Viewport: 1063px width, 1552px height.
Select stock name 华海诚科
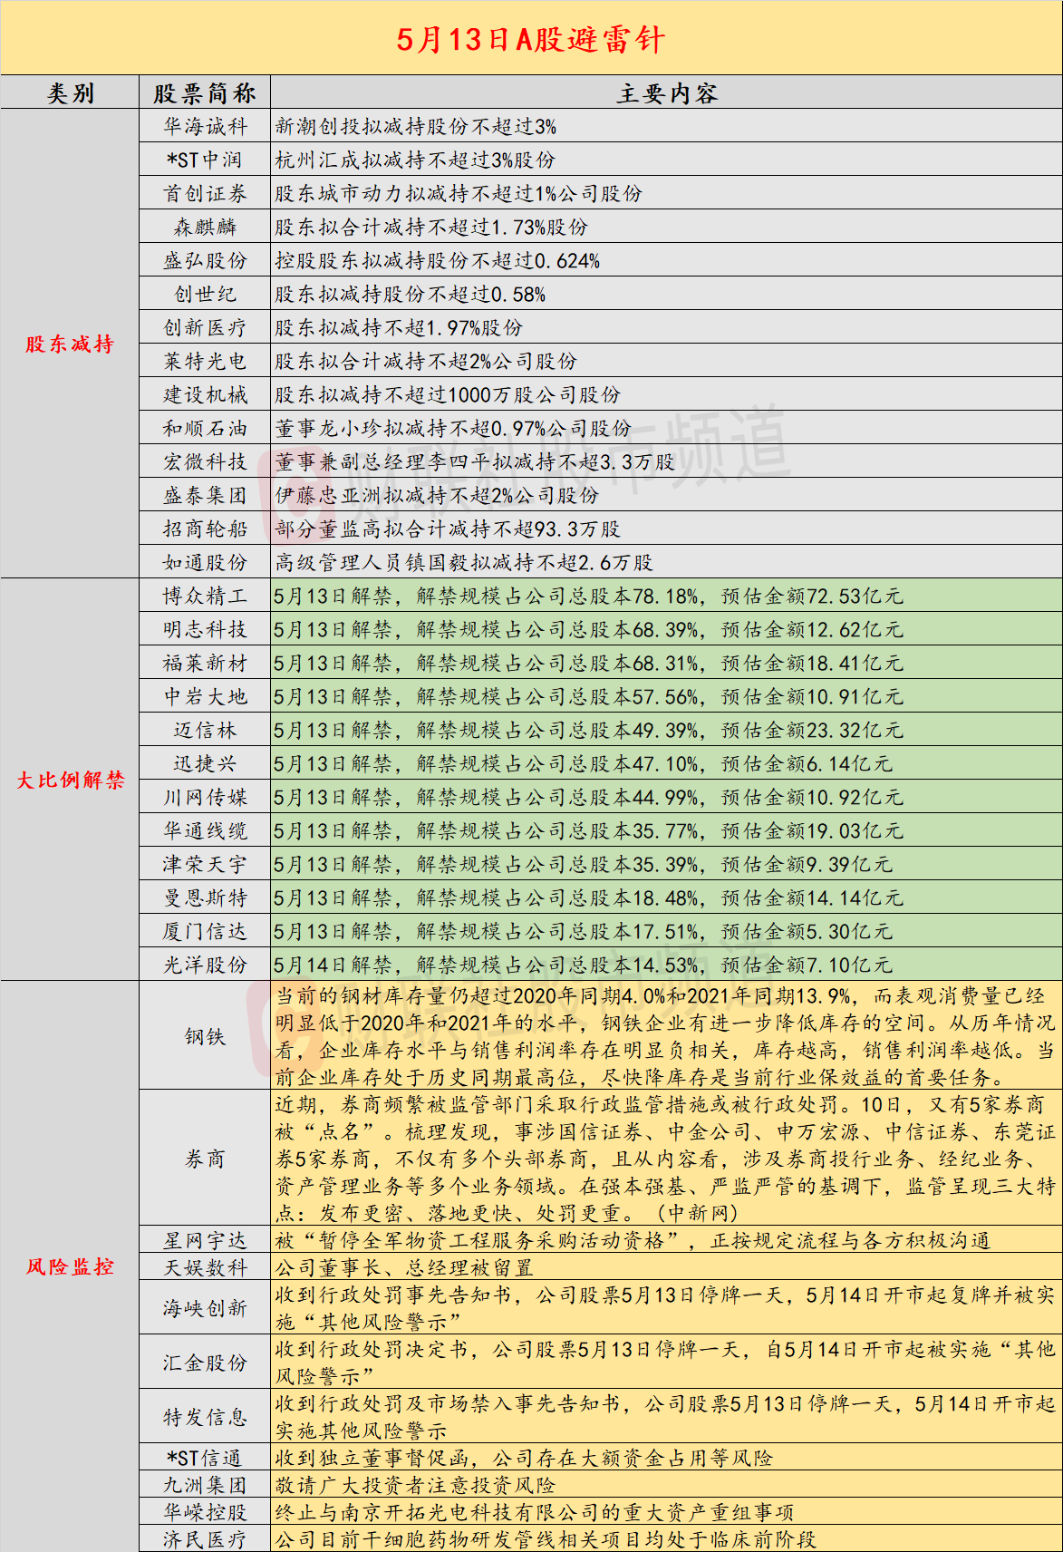click(x=205, y=126)
